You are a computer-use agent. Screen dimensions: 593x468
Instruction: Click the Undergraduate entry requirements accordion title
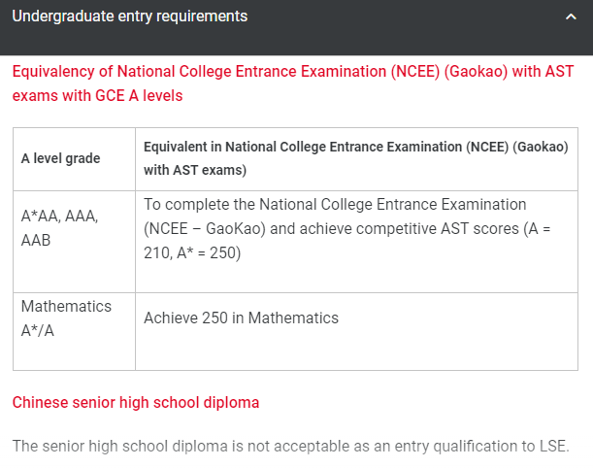click(129, 17)
